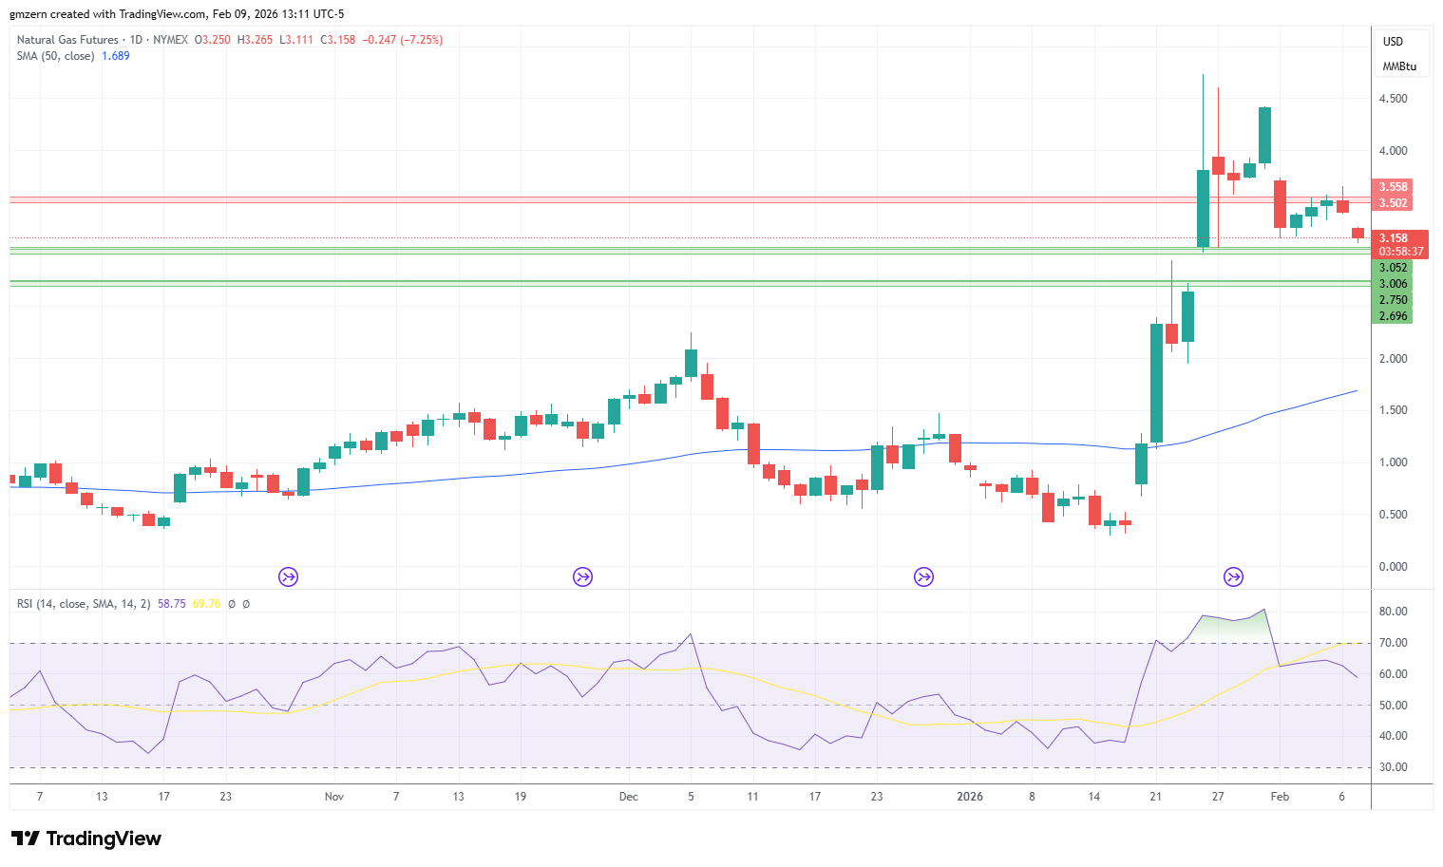1443x867 pixels.
Task: Click the 30.00 RSI axis label
Action: 1393,767
